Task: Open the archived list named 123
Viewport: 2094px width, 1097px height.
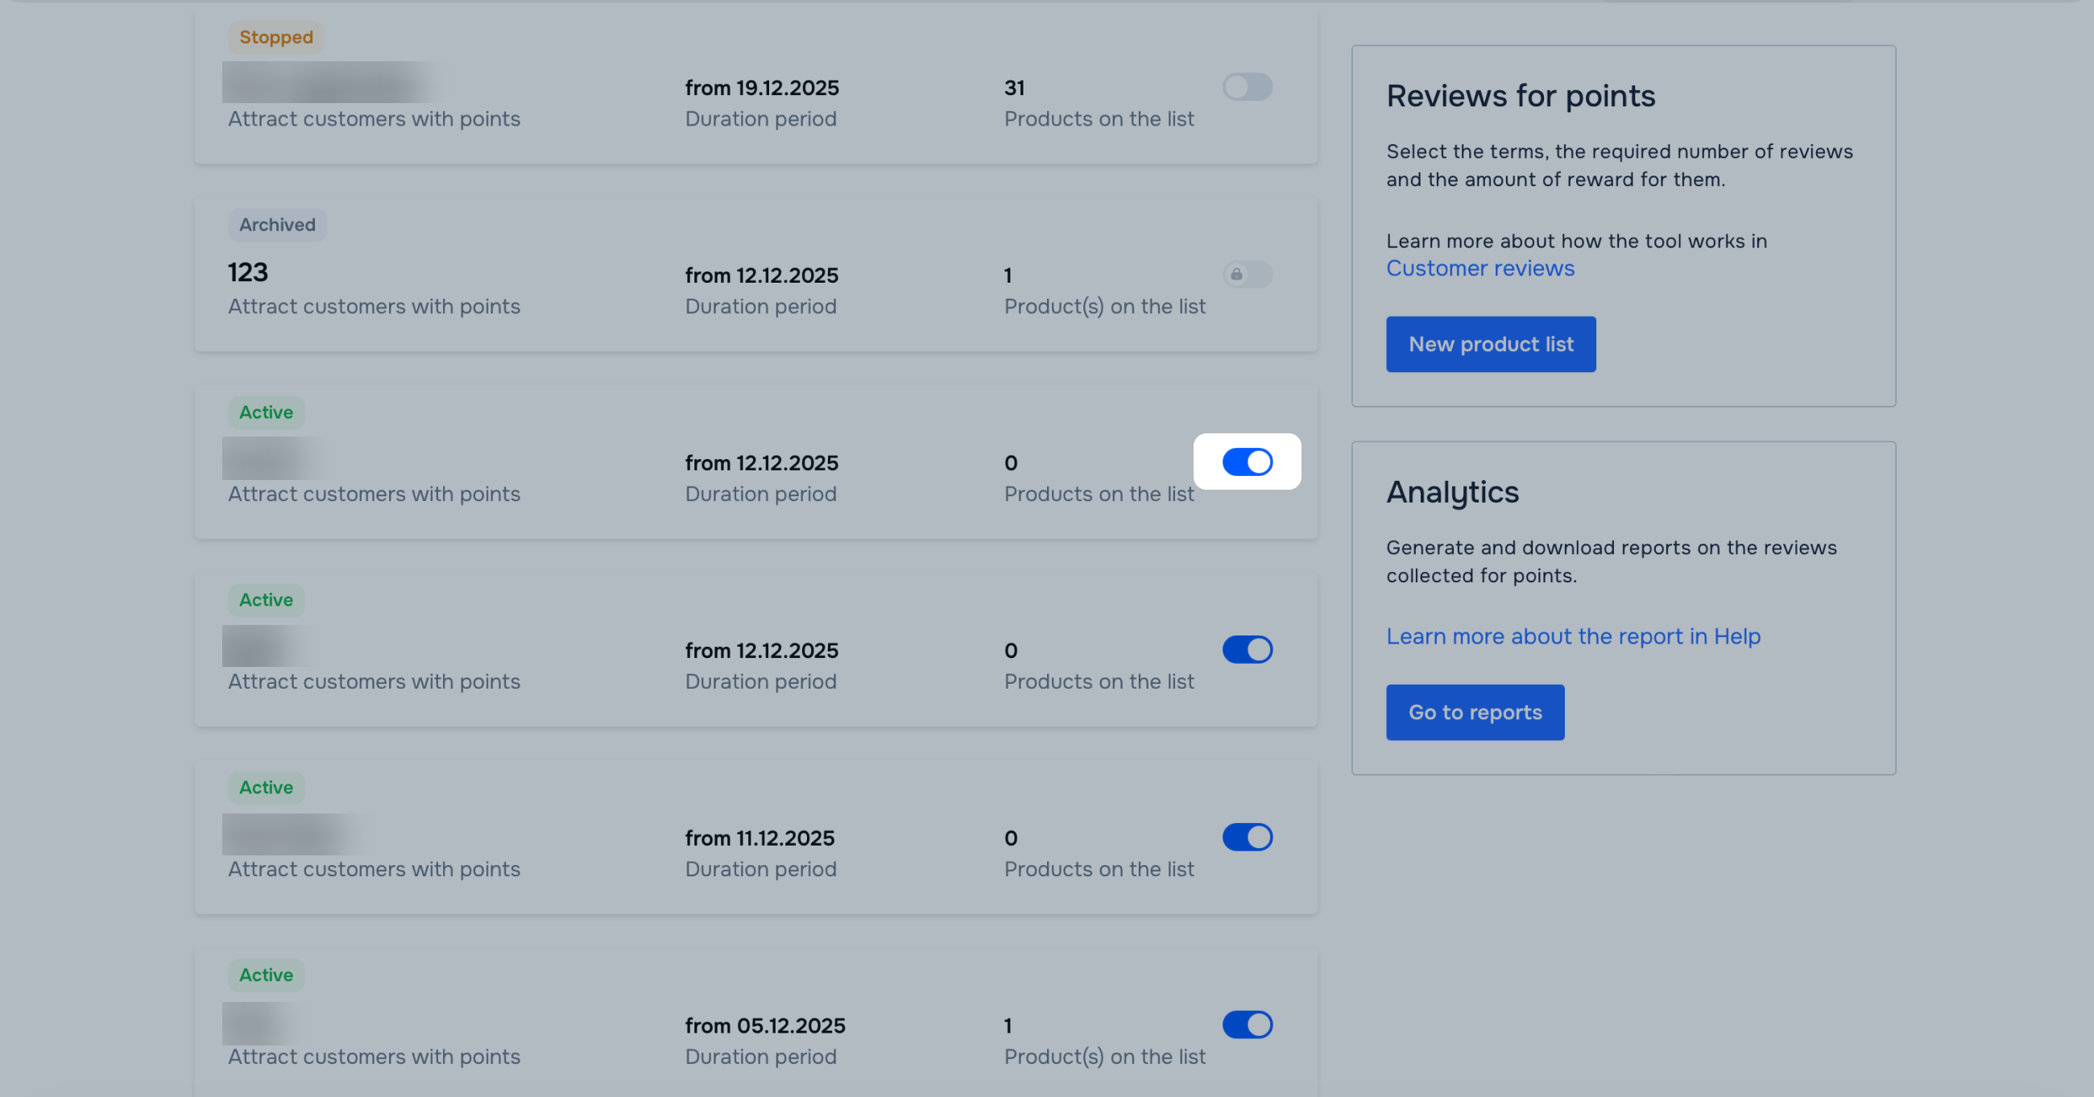Action: 248,272
